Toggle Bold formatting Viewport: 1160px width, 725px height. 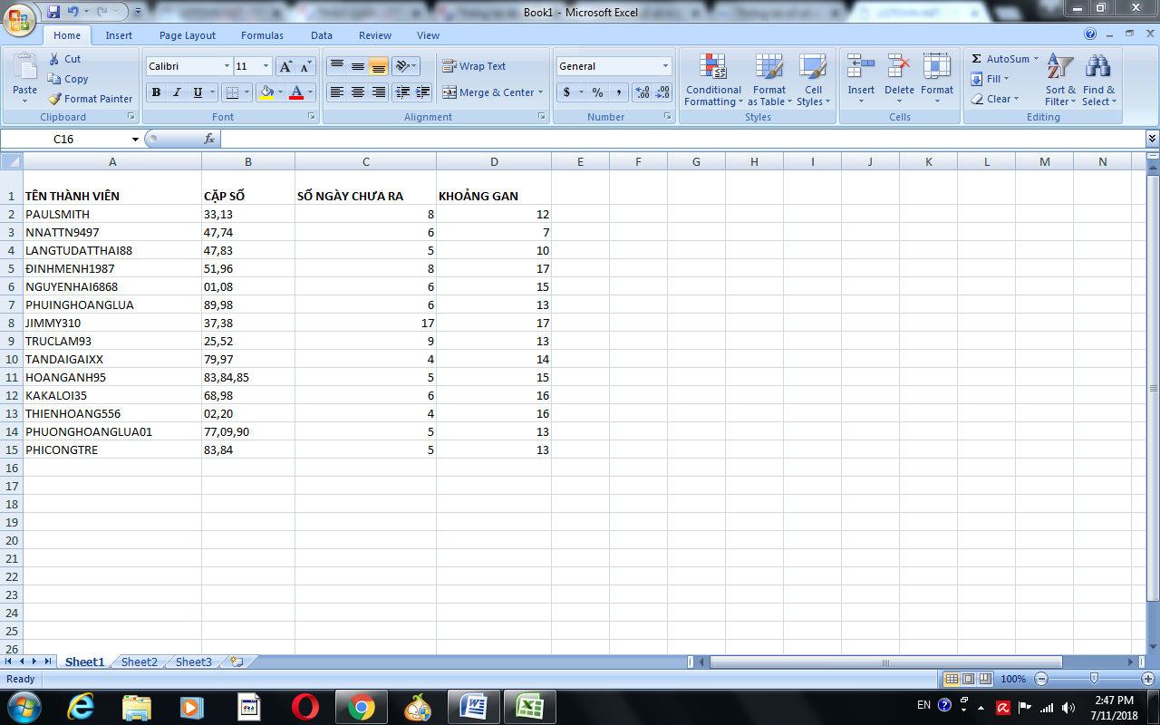point(156,92)
